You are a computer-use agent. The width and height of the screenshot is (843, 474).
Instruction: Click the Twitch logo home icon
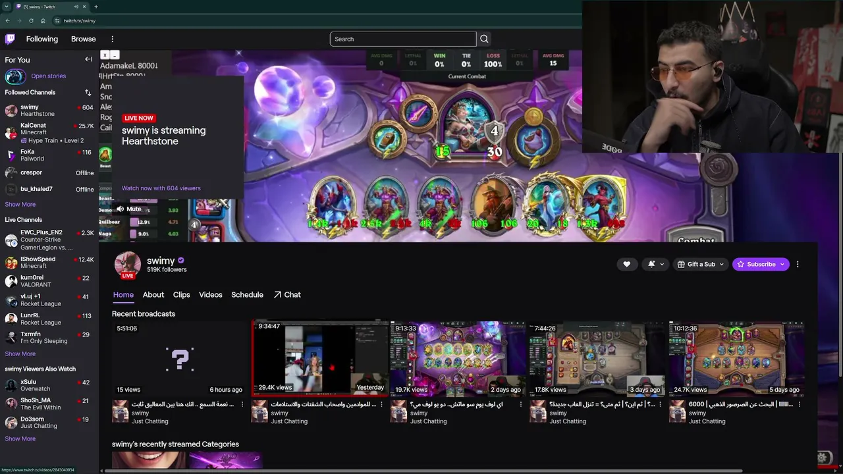10,39
